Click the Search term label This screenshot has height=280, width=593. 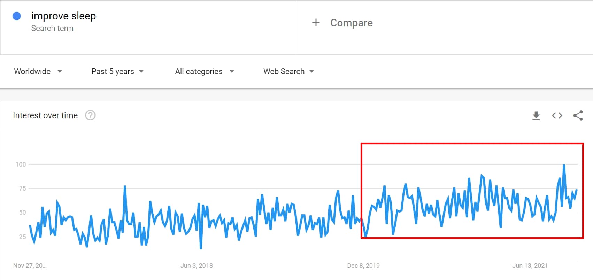coord(52,29)
